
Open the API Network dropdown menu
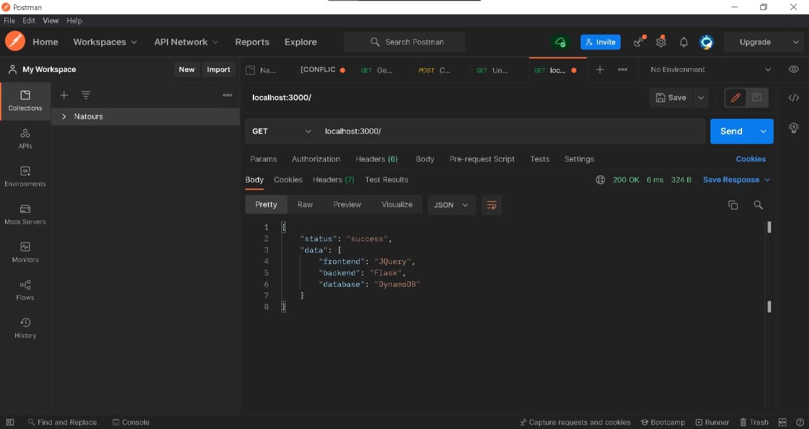click(x=186, y=42)
